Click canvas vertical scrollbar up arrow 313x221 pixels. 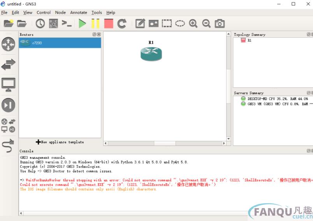(x=229, y=34)
